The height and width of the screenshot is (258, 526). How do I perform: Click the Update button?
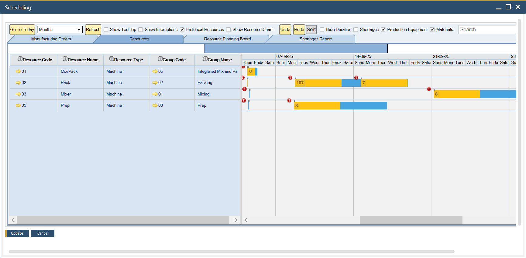pos(17,233)
